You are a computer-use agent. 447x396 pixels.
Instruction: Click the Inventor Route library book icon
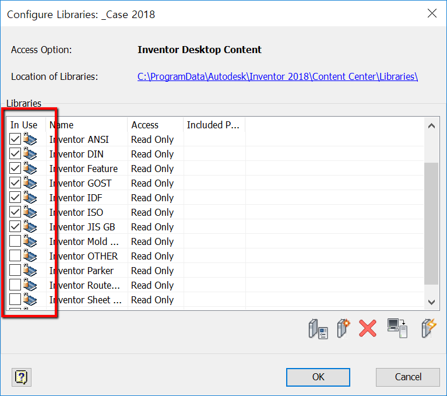(30, 285)
